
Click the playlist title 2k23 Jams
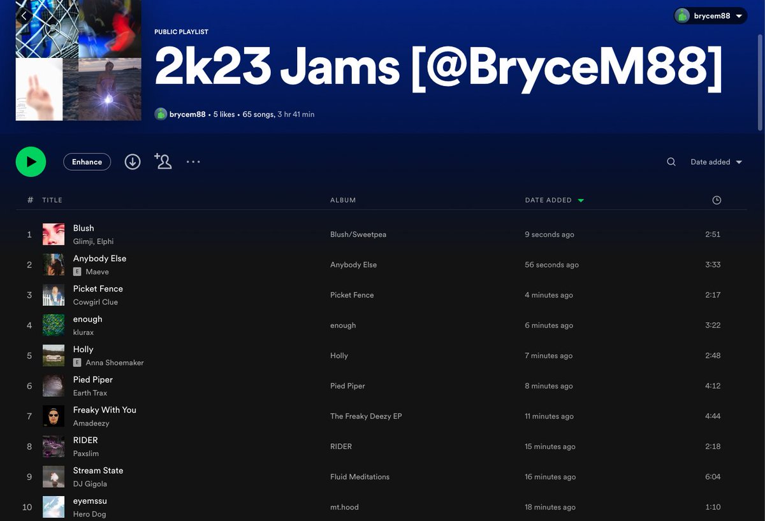point(438,68)
